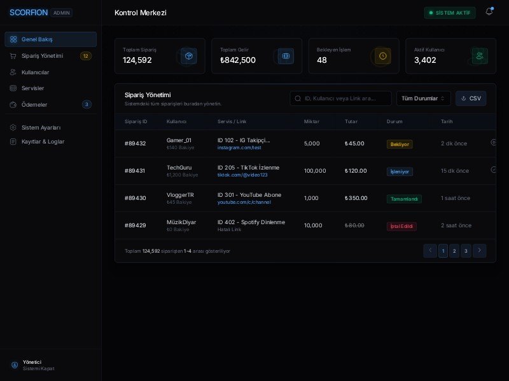
Task: Open Kullanıcılar in the sidebar
Action: pyautogui.click(x=35, y=72)
